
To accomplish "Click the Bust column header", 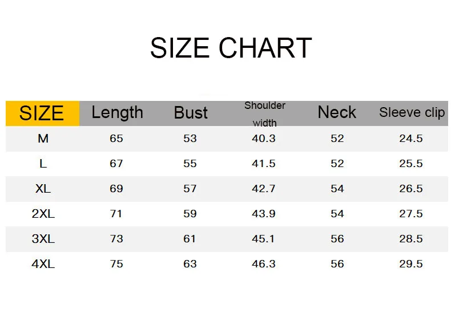I will pos(191,113).
